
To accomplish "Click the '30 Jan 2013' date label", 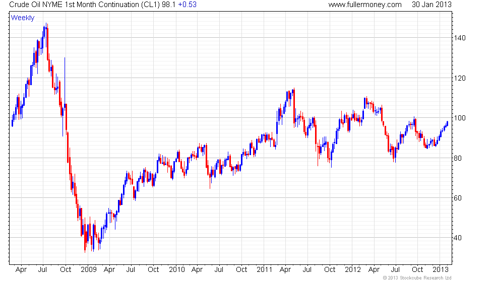I will 431,5.
